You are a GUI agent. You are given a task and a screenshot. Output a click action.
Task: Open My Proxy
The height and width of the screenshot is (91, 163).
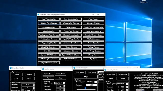click(x=93, y=59)
